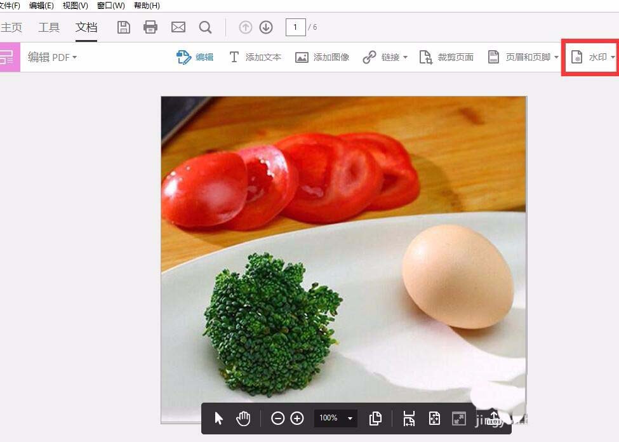This screenshot has width=619, height=442.
Task: Open the 编辑(E) menu
Action: [x=41, y=6]
